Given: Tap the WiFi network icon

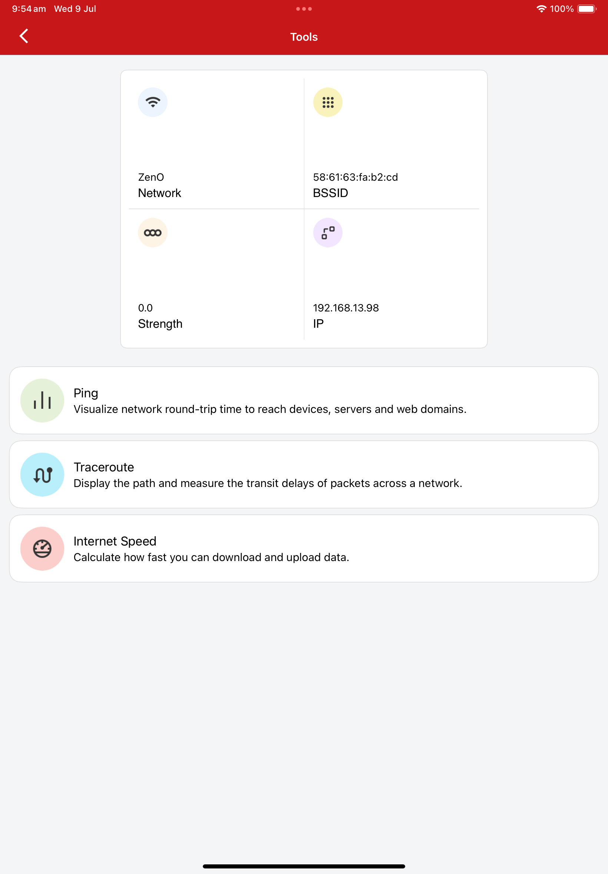Looking at the screenshot, I should 153,102.
